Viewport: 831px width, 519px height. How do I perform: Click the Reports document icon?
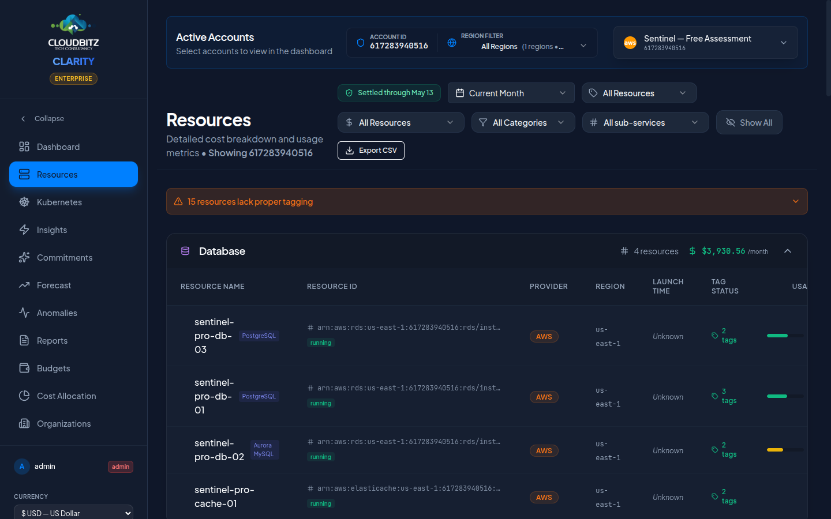pos(24,340)
